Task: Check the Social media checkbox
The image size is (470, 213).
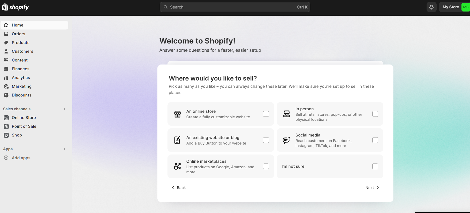Action: click(x=375, y=140)
